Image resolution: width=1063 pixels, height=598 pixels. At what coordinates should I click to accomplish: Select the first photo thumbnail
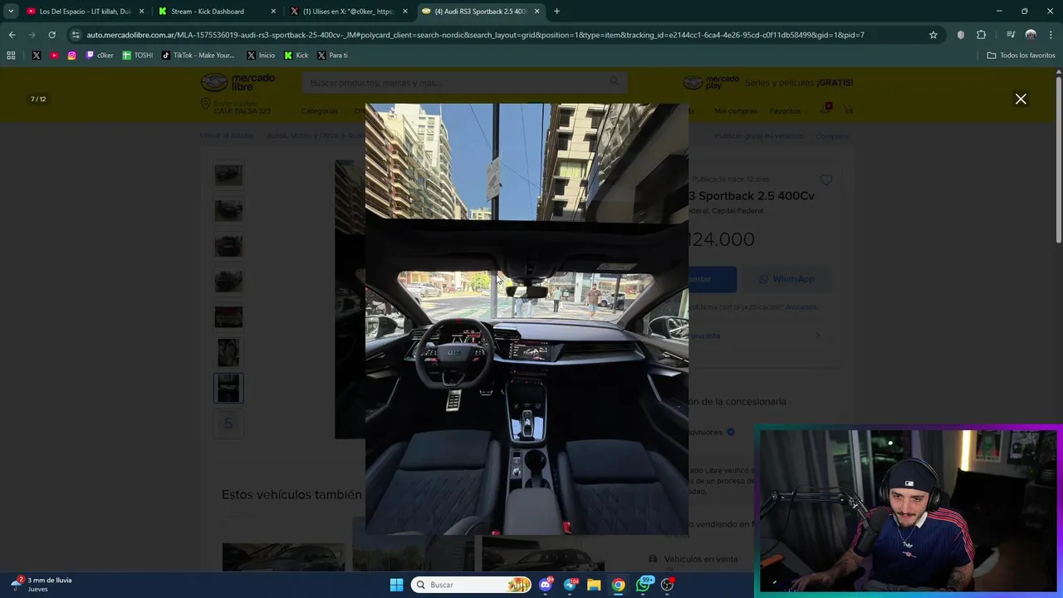click(x=228, y=175)
